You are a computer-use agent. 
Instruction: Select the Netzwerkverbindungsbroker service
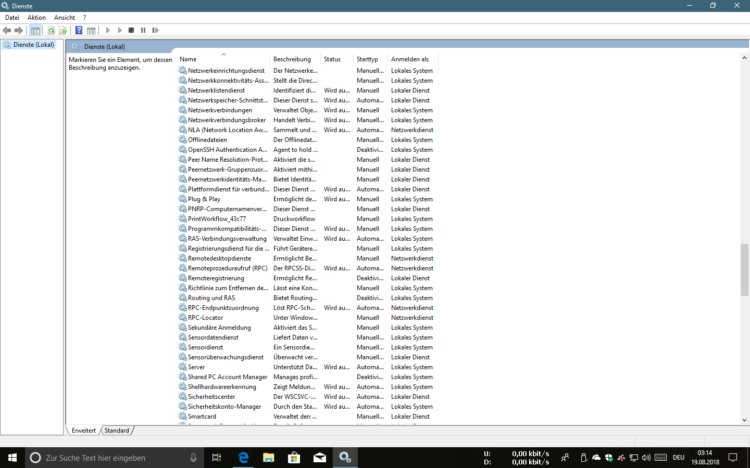[227, 120]
